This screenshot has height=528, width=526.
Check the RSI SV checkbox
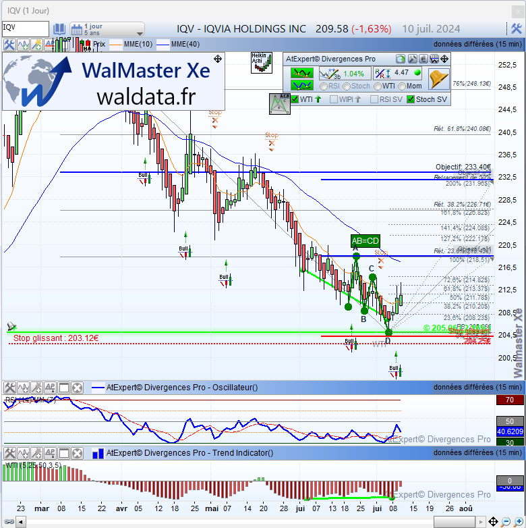[x=374, y=99]
